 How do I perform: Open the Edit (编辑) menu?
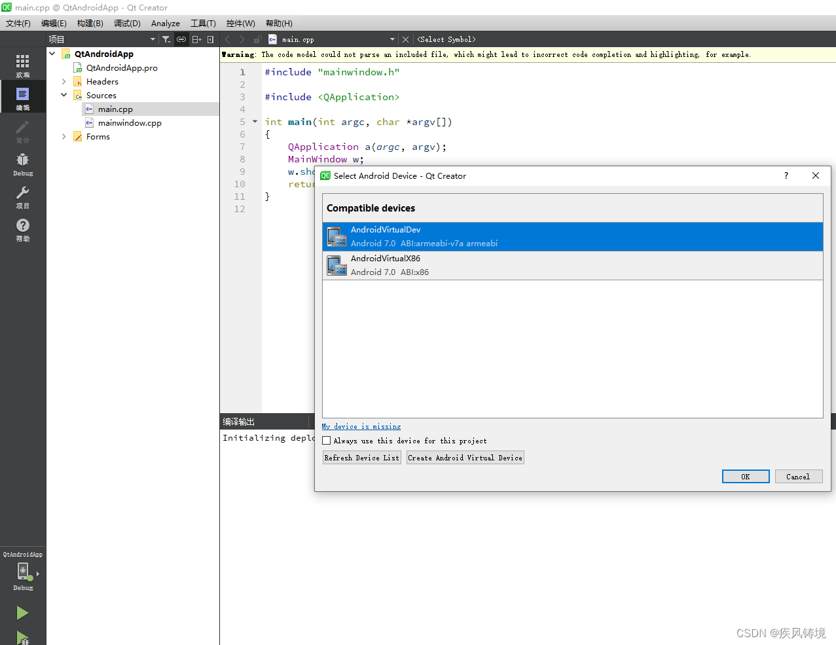pyautogui.click(x=54, y=23)
